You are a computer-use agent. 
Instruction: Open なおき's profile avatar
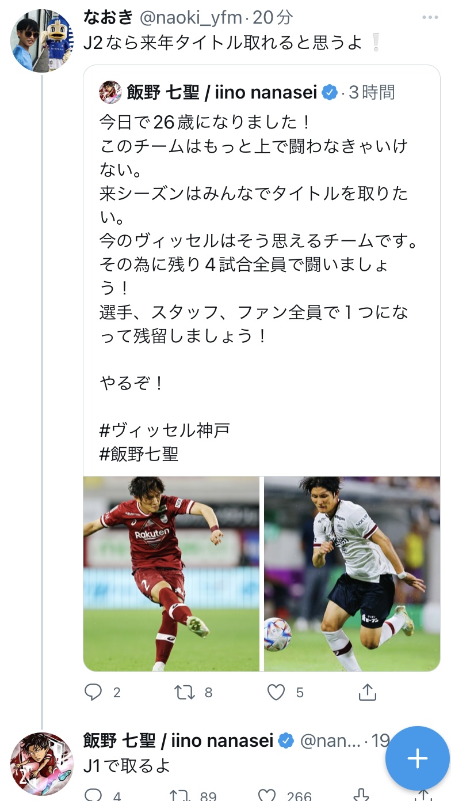pyautogui.click(x=43, y=40)
